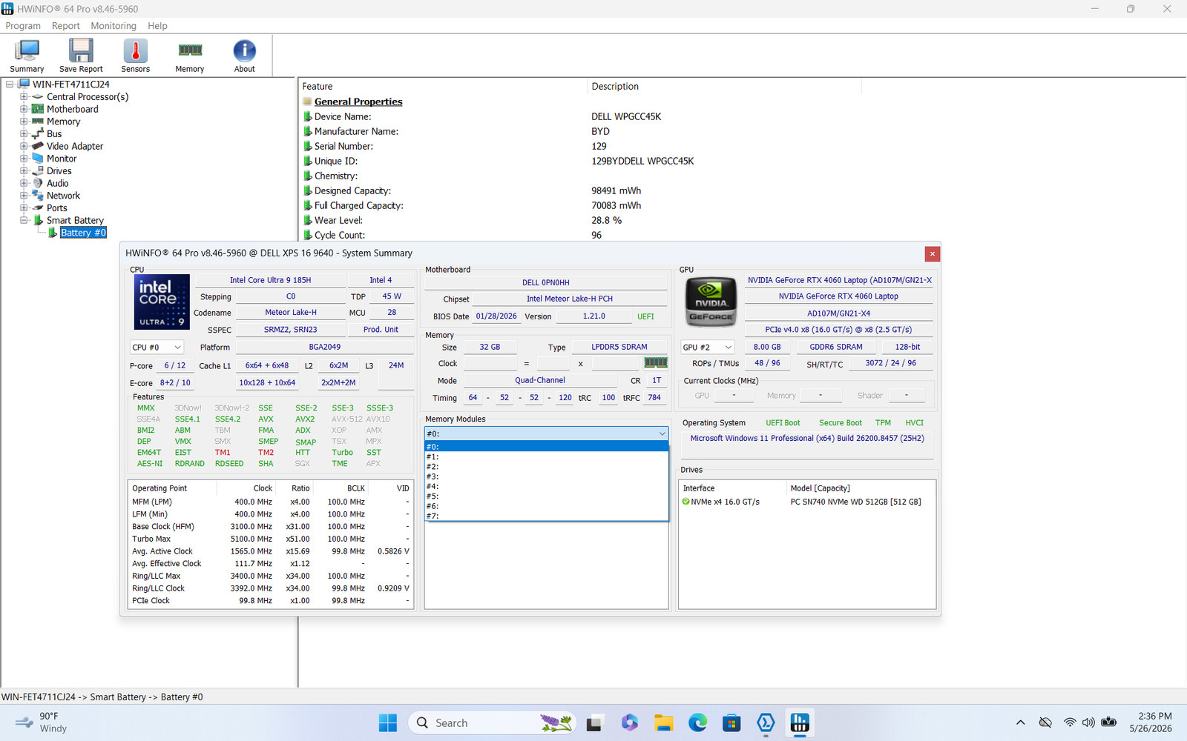Click the Intel Core Ultra 9 185H field
The height and width of the screenshot is (741, 1187).
click(x=270, y=280)
